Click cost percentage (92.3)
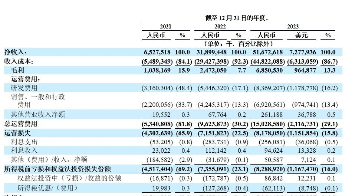Image resolution: width=355 pixels, height=196 pixels. [x=240, y=61]
